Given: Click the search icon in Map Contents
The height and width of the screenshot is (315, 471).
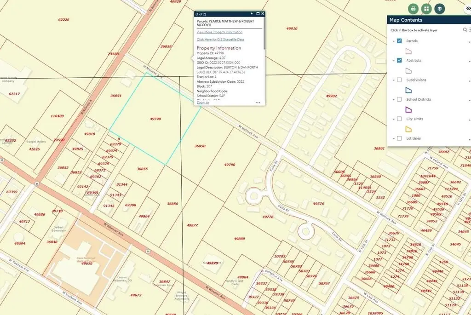Looking at the screenshot, I should (465, 30).
